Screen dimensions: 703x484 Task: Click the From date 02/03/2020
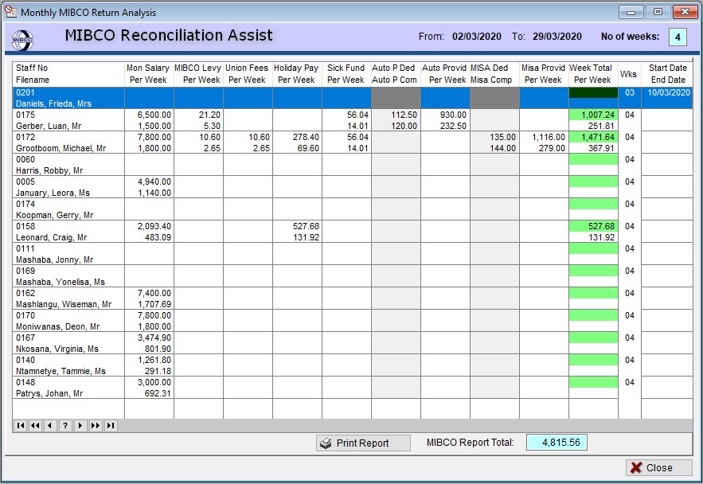tap(477, 37)
